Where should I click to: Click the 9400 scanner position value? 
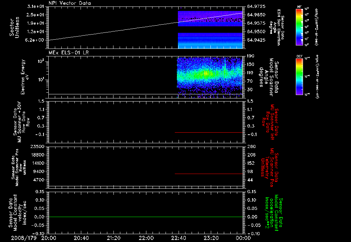point(38,172)
